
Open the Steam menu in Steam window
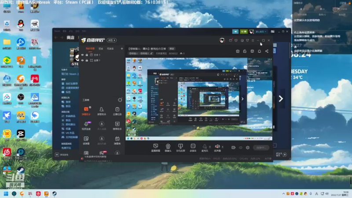pyautogui.click(x=57, y=31)
